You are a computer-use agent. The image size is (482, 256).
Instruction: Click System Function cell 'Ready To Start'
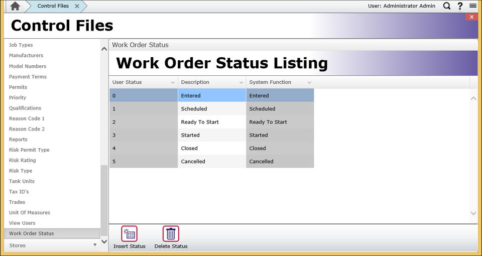[280, 122]
